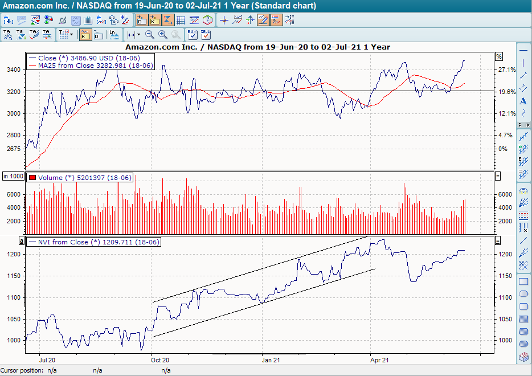Click the 3D cube icon at sidebar bottom
Viewport: 532px width, 376px height.
pos(523,354)
